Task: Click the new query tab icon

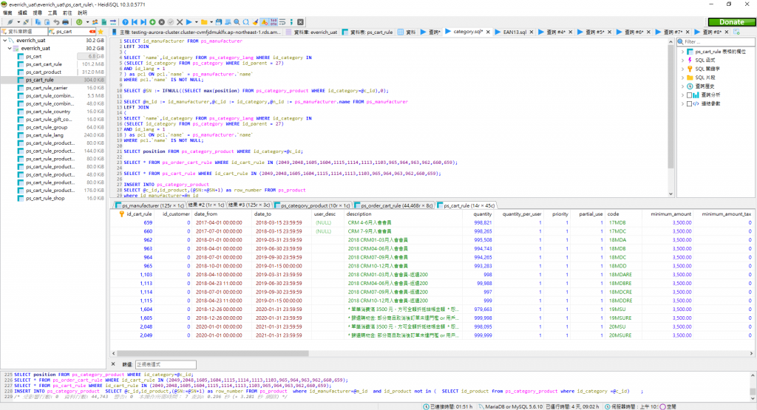Action: pos(737,32)
